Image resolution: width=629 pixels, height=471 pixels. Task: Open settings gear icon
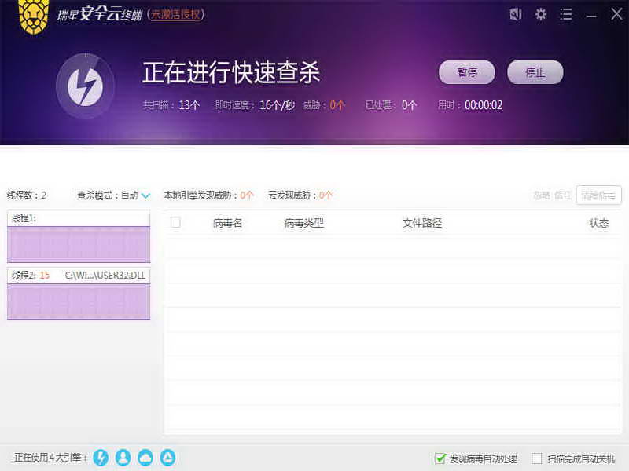541,15
